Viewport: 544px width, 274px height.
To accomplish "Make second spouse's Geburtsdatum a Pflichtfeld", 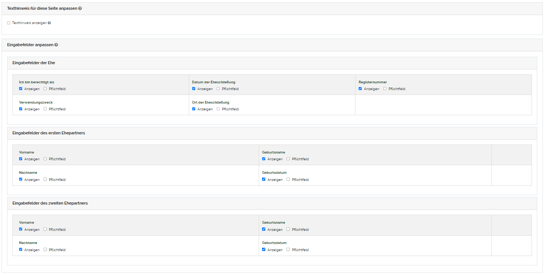I will click(x=288, y=249).
